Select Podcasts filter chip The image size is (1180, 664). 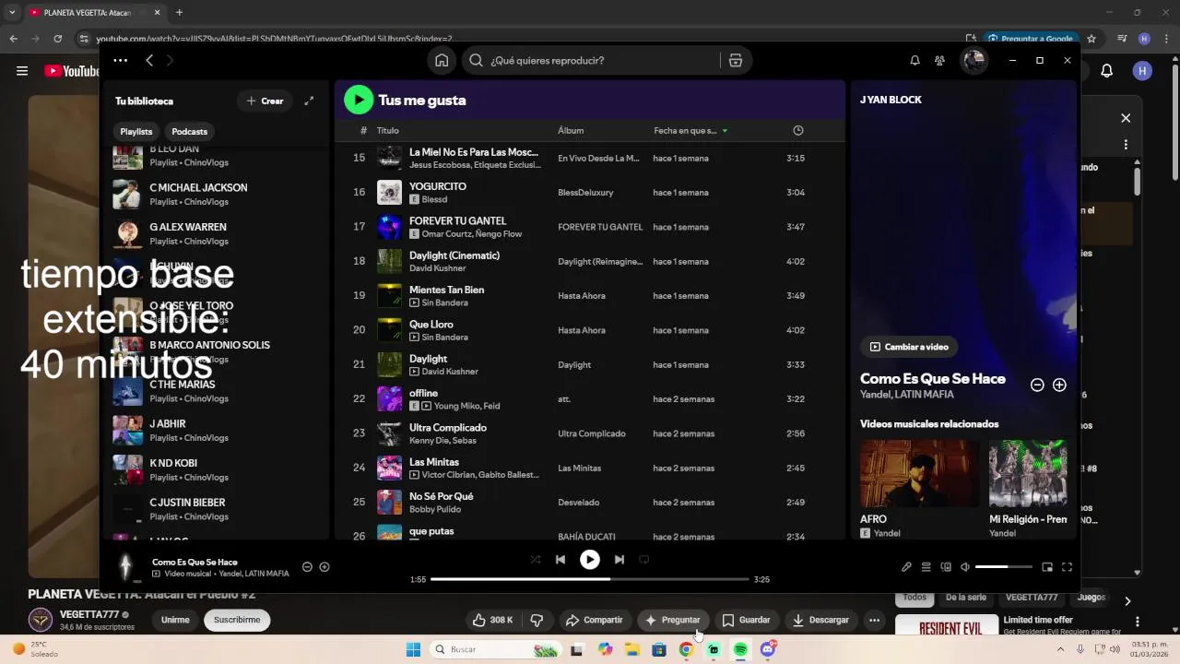(190, 132)
